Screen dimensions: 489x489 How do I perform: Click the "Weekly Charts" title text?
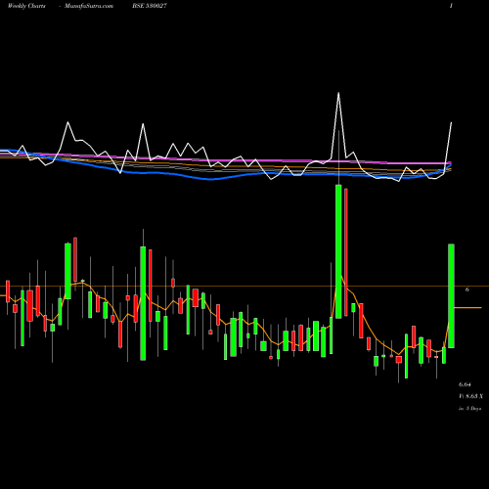coord(26,6)
